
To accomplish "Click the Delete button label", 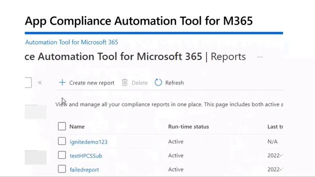I will (140, 83).
